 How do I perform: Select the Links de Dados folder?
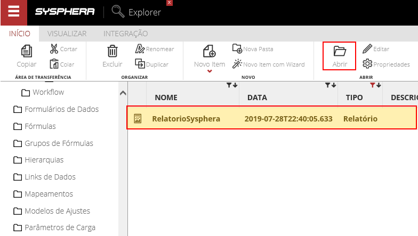click(45, 177)
